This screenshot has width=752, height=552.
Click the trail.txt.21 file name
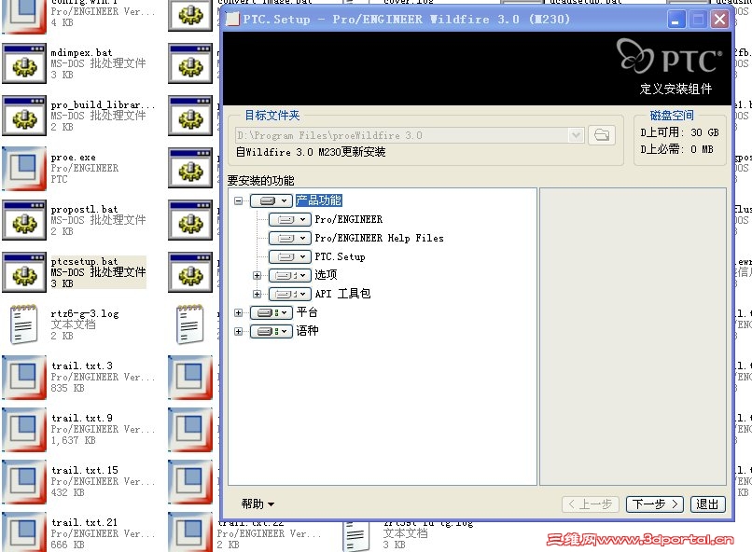click(84, 523)
